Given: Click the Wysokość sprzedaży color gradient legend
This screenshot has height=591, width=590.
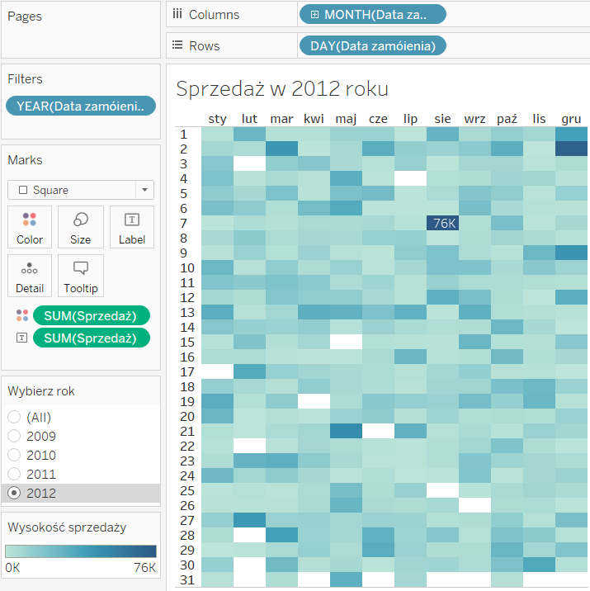Looking at the screenshot, I should tap(80, 551).
